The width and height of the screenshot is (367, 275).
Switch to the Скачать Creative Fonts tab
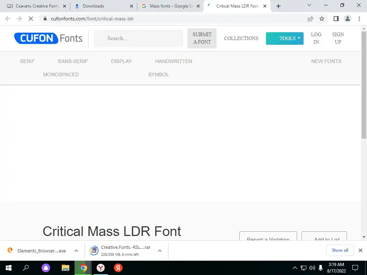click(x=37, y=6)
